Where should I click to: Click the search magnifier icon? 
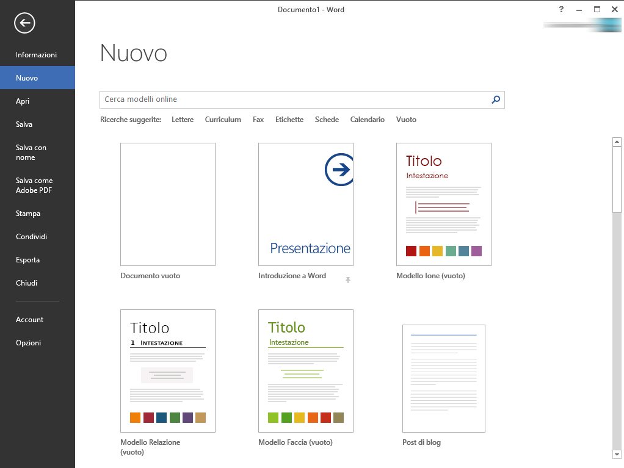496,99
